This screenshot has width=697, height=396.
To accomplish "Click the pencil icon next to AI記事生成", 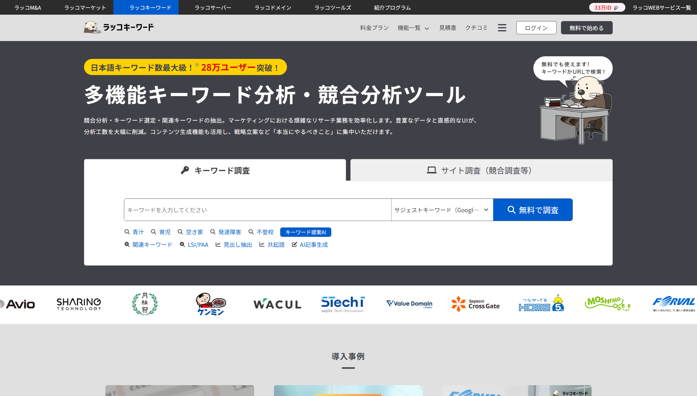I will [294, 244].
